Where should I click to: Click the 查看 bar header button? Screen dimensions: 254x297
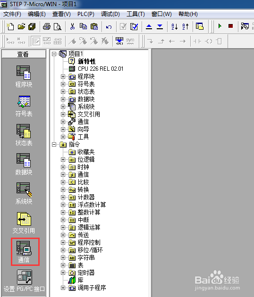pos(24,54)
